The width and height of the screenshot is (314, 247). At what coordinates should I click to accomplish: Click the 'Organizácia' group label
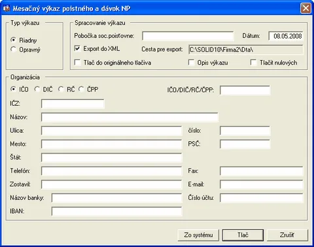point(25,77)
